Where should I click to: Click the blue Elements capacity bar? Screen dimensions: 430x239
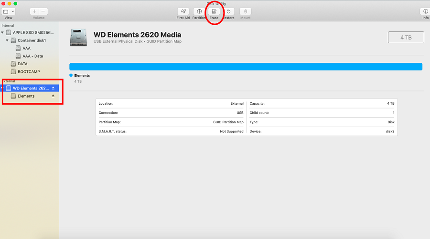[246, 67]
